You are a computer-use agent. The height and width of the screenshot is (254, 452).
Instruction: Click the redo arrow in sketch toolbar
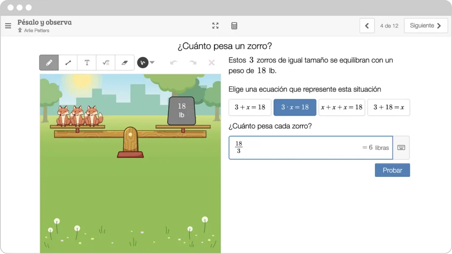[192, 63]
